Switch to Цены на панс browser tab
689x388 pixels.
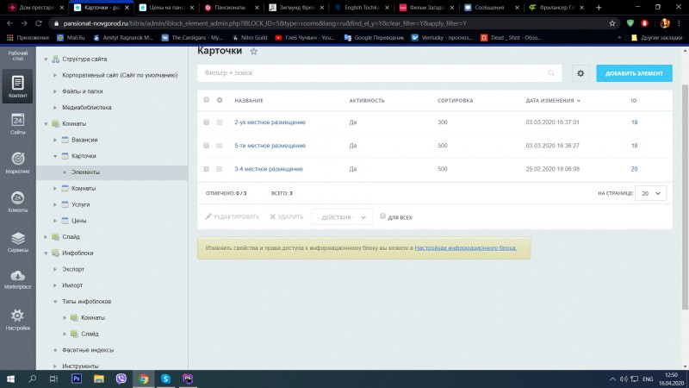click(x=167, y=8)
